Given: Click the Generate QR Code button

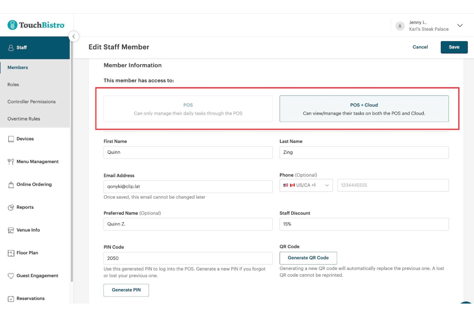Looking at the screenshot, I should [308, 258].
